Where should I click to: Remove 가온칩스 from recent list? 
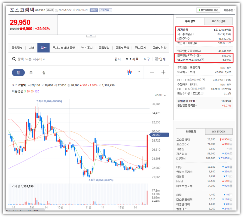point(231,154)
